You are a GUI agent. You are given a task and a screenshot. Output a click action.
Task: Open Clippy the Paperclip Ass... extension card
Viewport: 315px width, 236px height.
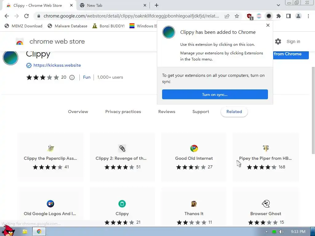point(50,158)
